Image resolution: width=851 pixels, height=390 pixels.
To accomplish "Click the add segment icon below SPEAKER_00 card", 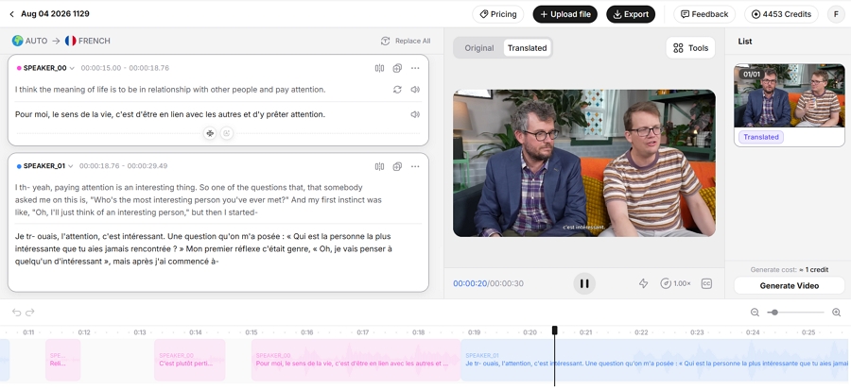I will point(227,133).
